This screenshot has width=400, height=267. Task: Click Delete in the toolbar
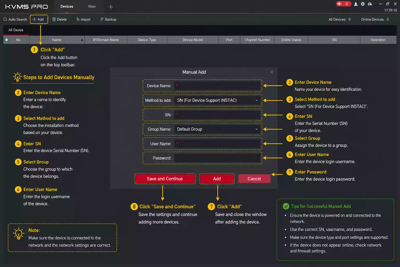pyautogui.click(x=59, y=19)
